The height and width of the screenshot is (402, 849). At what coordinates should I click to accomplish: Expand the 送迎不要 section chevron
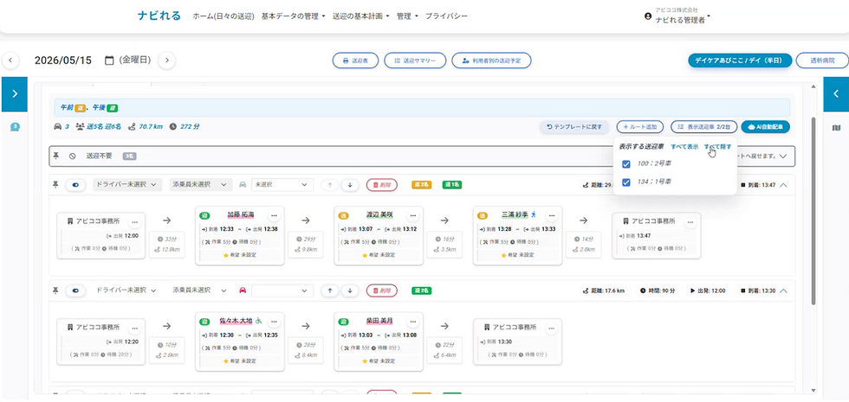783,156
